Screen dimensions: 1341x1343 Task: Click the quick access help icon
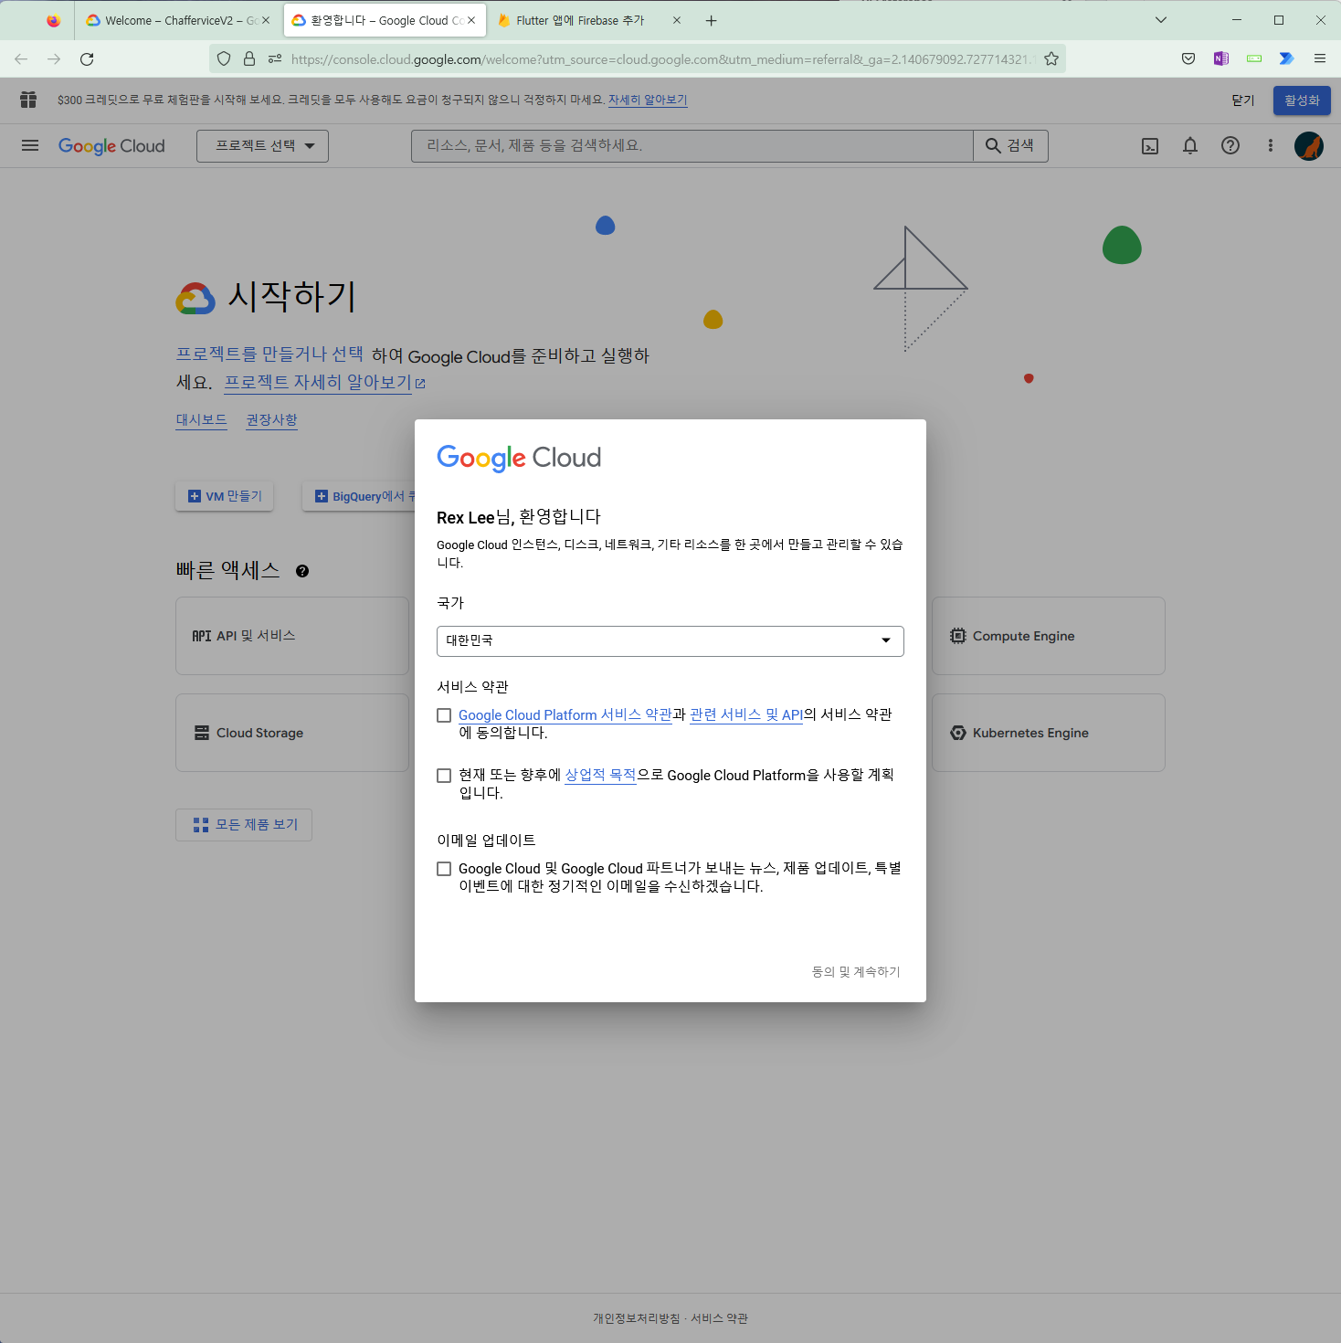(302, 571)
